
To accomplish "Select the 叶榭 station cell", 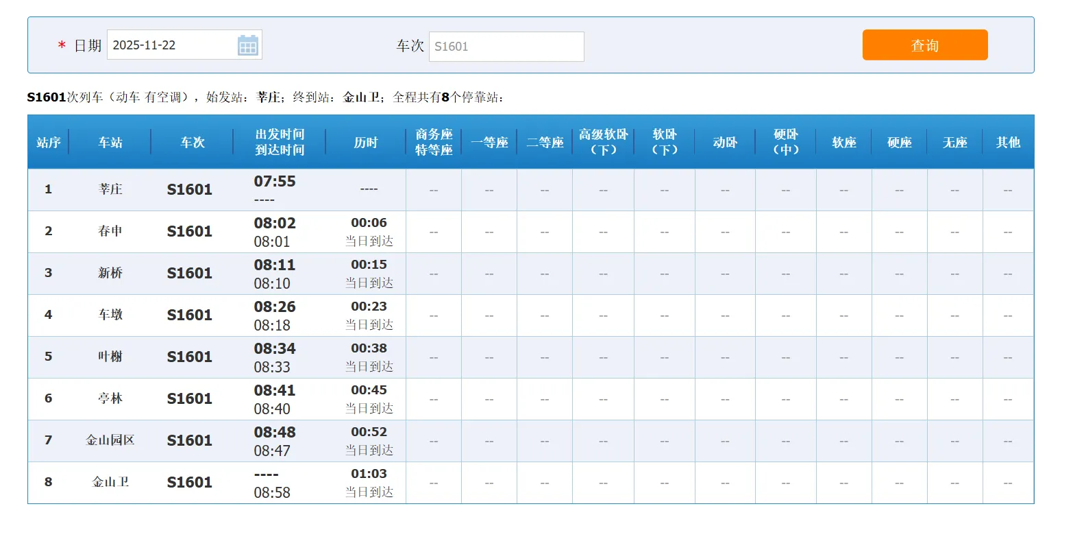I will click(110, 357).
